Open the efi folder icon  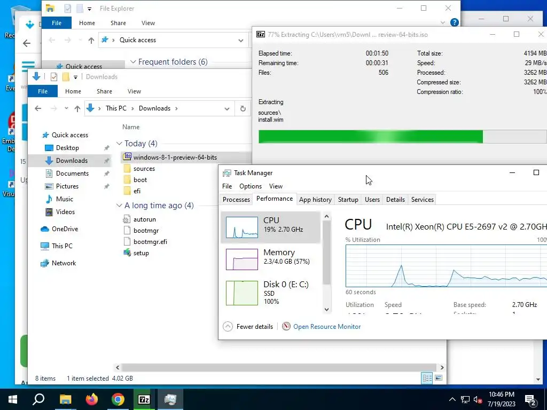127,191
